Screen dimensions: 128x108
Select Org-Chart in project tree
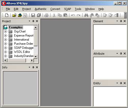coord(20,31)
